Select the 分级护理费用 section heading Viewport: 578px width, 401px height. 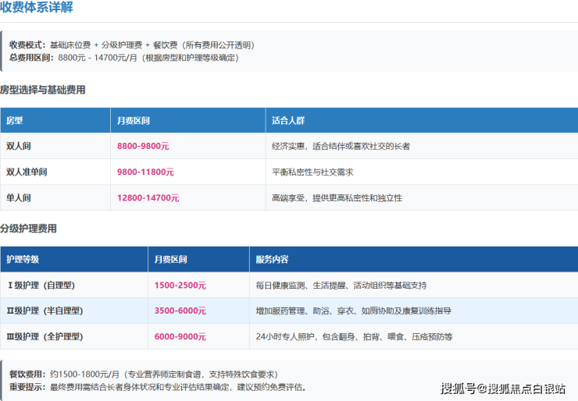pos(29,229)
